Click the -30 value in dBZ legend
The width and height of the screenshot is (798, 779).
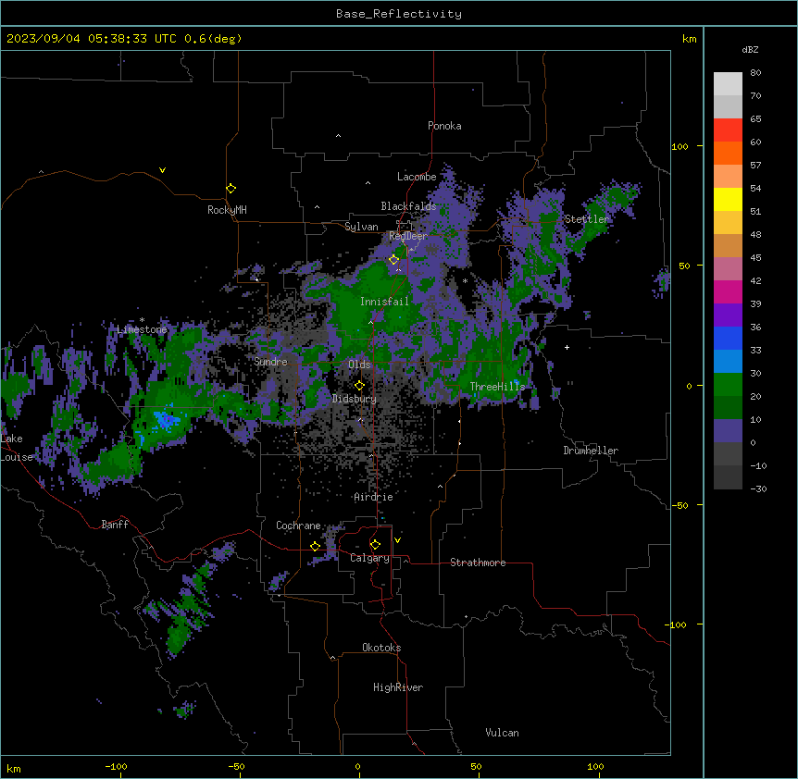click(x=758, y=488)
